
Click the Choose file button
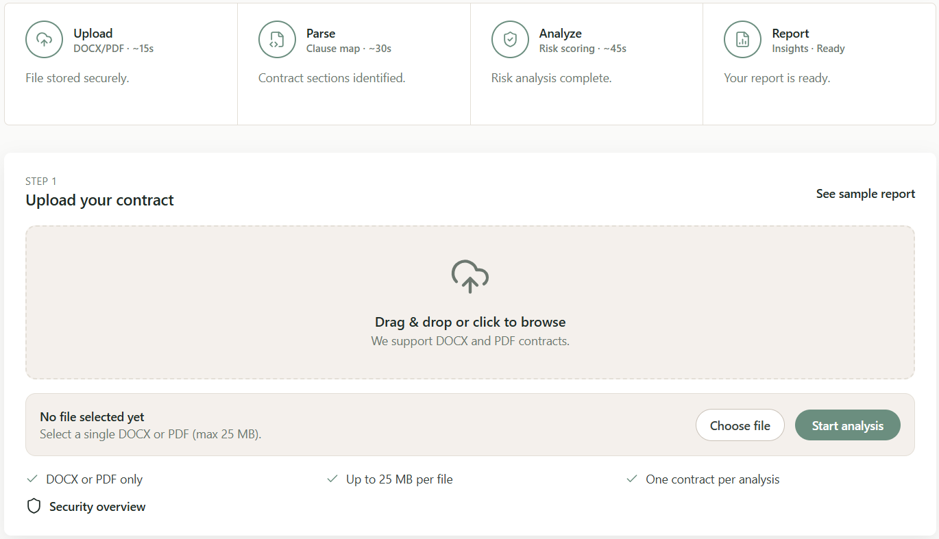click(x=740, y=425)
